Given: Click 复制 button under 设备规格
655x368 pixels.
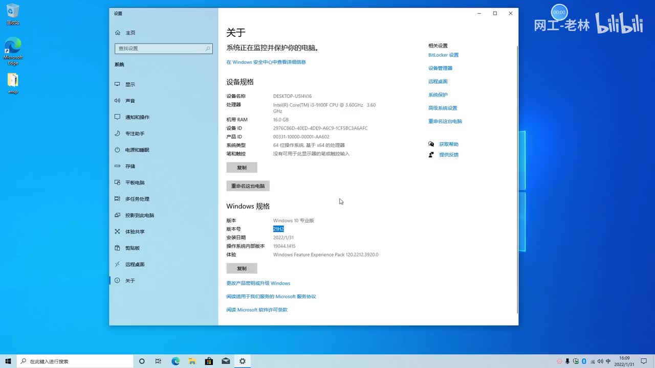Looking at the screenshot, I should (x=242, y=168).
